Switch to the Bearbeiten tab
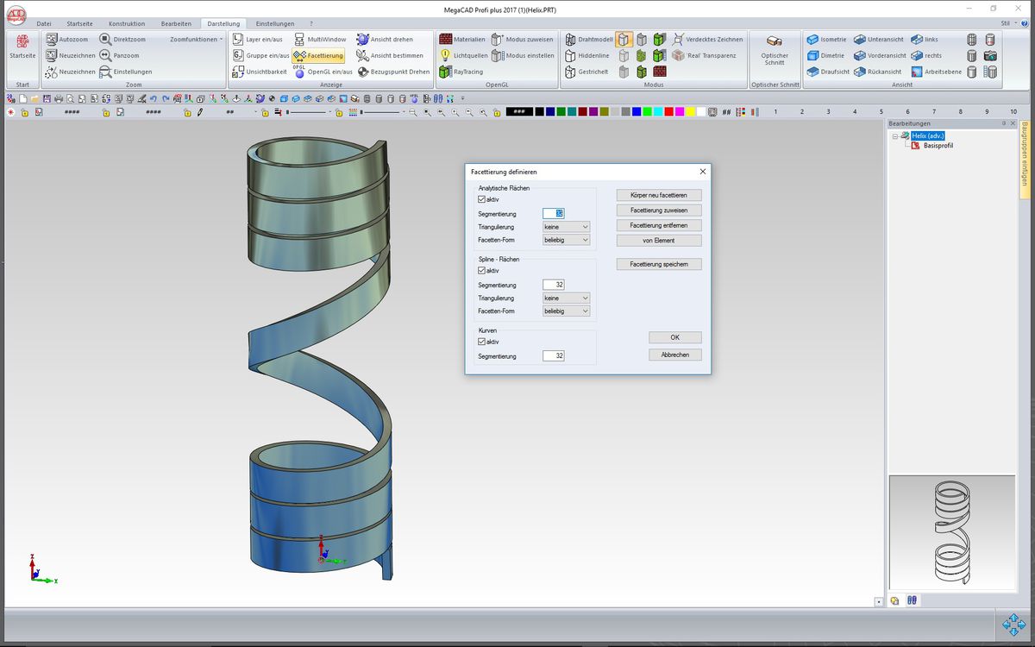This screenshot has height=647, width=1035. [x=176, y=23]
